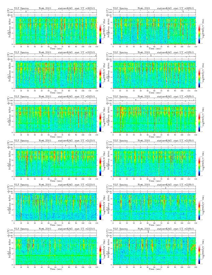Screen dimensions: 212x275
Task: Click the ch.1 waveform strip above the 2250 spectrogram
Action: pyautogui.click(x=154, y=189)
